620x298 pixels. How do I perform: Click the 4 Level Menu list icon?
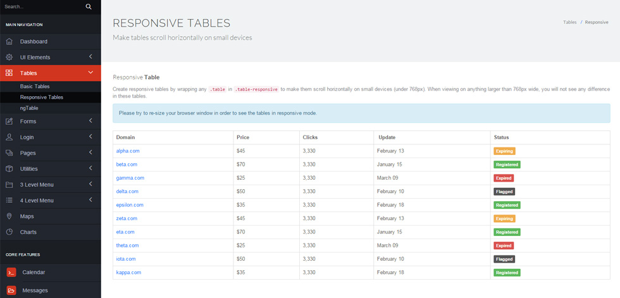click(9, 201)
